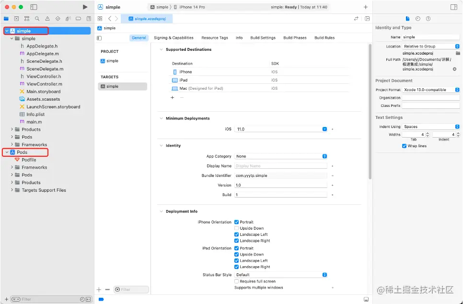Add an editor on the right
463x304 pixels.
pos(367,19)
